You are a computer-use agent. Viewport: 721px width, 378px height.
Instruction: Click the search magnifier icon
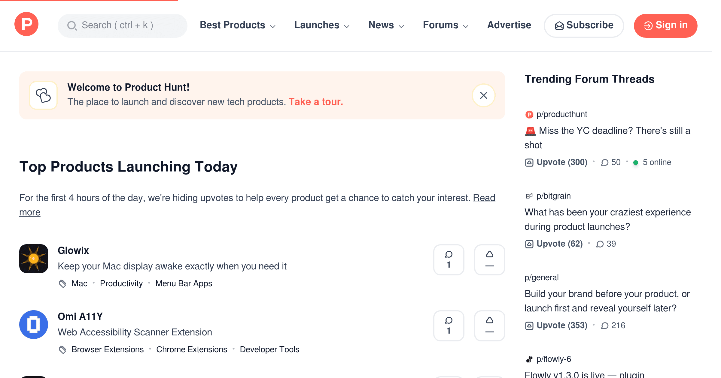(72, 25)
